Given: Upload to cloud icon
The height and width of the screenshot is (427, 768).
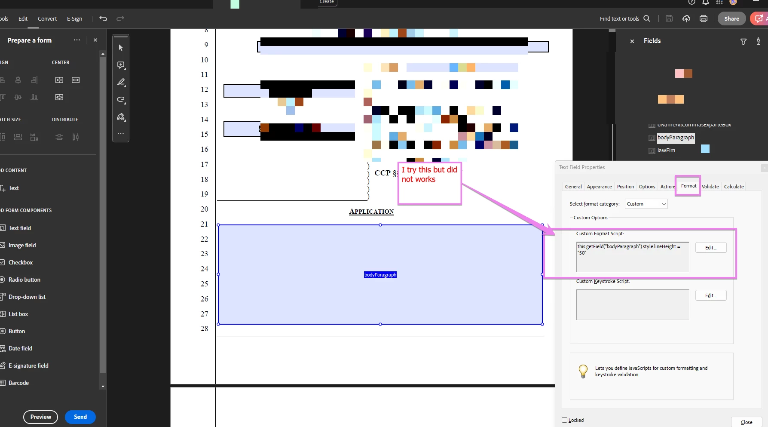Looking at the screenshot, I should click(686, 18).
